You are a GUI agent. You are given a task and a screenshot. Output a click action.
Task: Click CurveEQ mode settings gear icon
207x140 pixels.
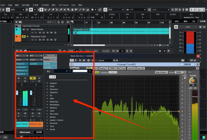pos(185,72)
